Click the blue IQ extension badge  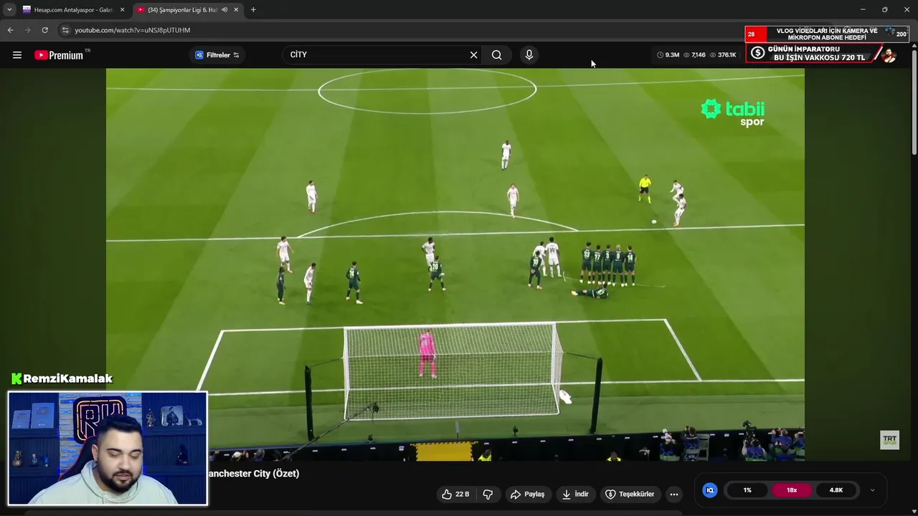(710, 490)
